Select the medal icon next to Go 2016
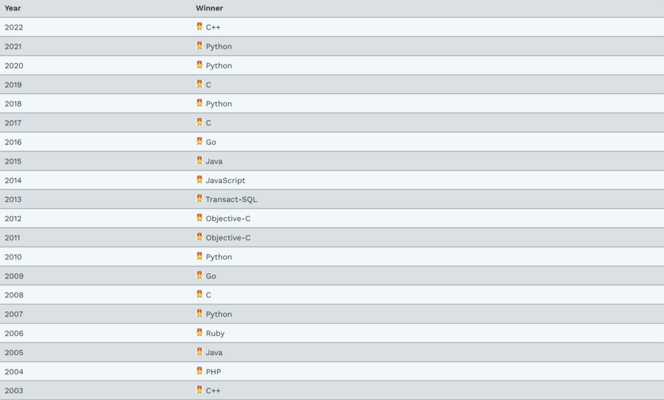The width and height of the screenshot is (664, 400). click(x=199, y=141)
